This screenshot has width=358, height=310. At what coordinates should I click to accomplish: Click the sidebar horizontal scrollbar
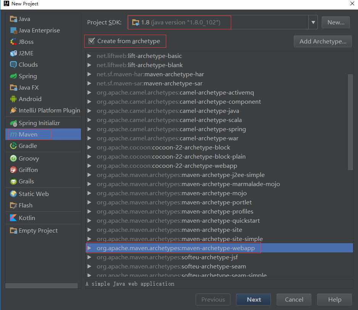coord(41,286)
